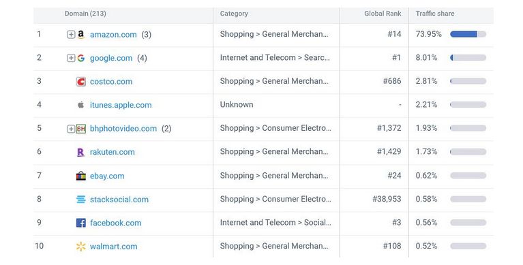Expand the google.com subdomain group
Screen dimensions: 523x265
(x=71, y=58)
